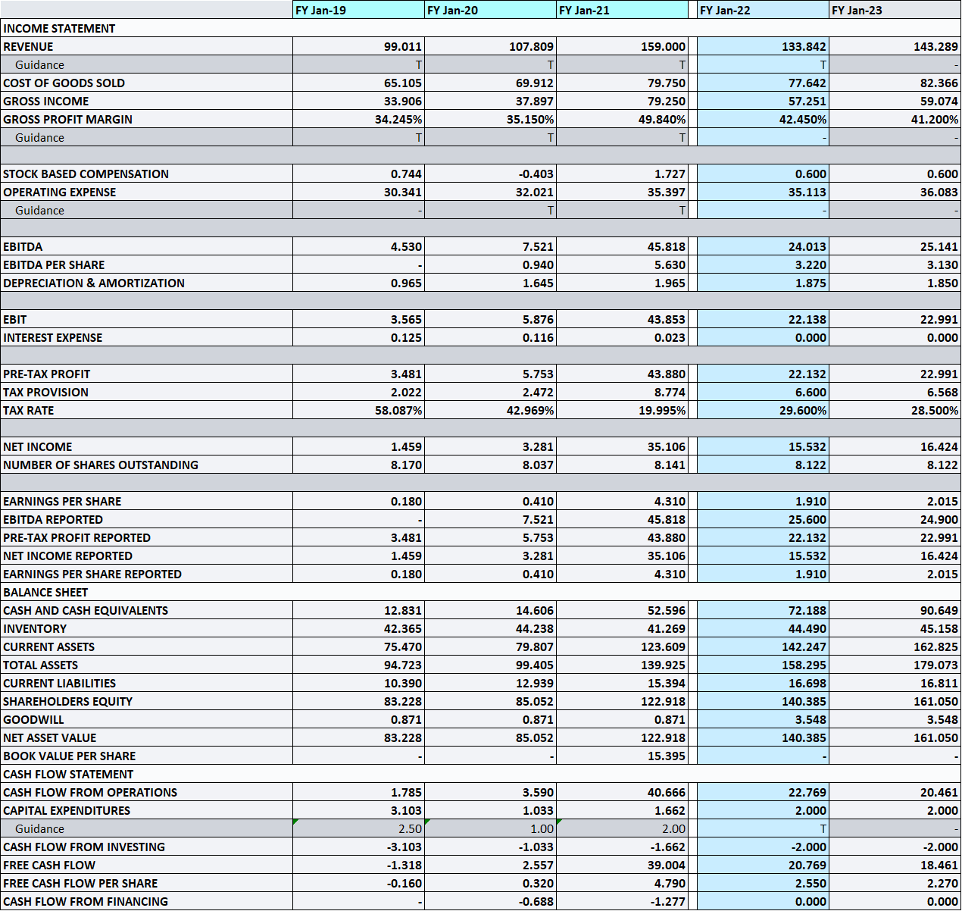Click the BALANCE SHEET section heading
The width and height of the screenshot is (962, 911).
(45, 592)
